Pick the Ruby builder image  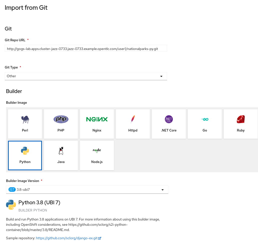tap(241, 124)
